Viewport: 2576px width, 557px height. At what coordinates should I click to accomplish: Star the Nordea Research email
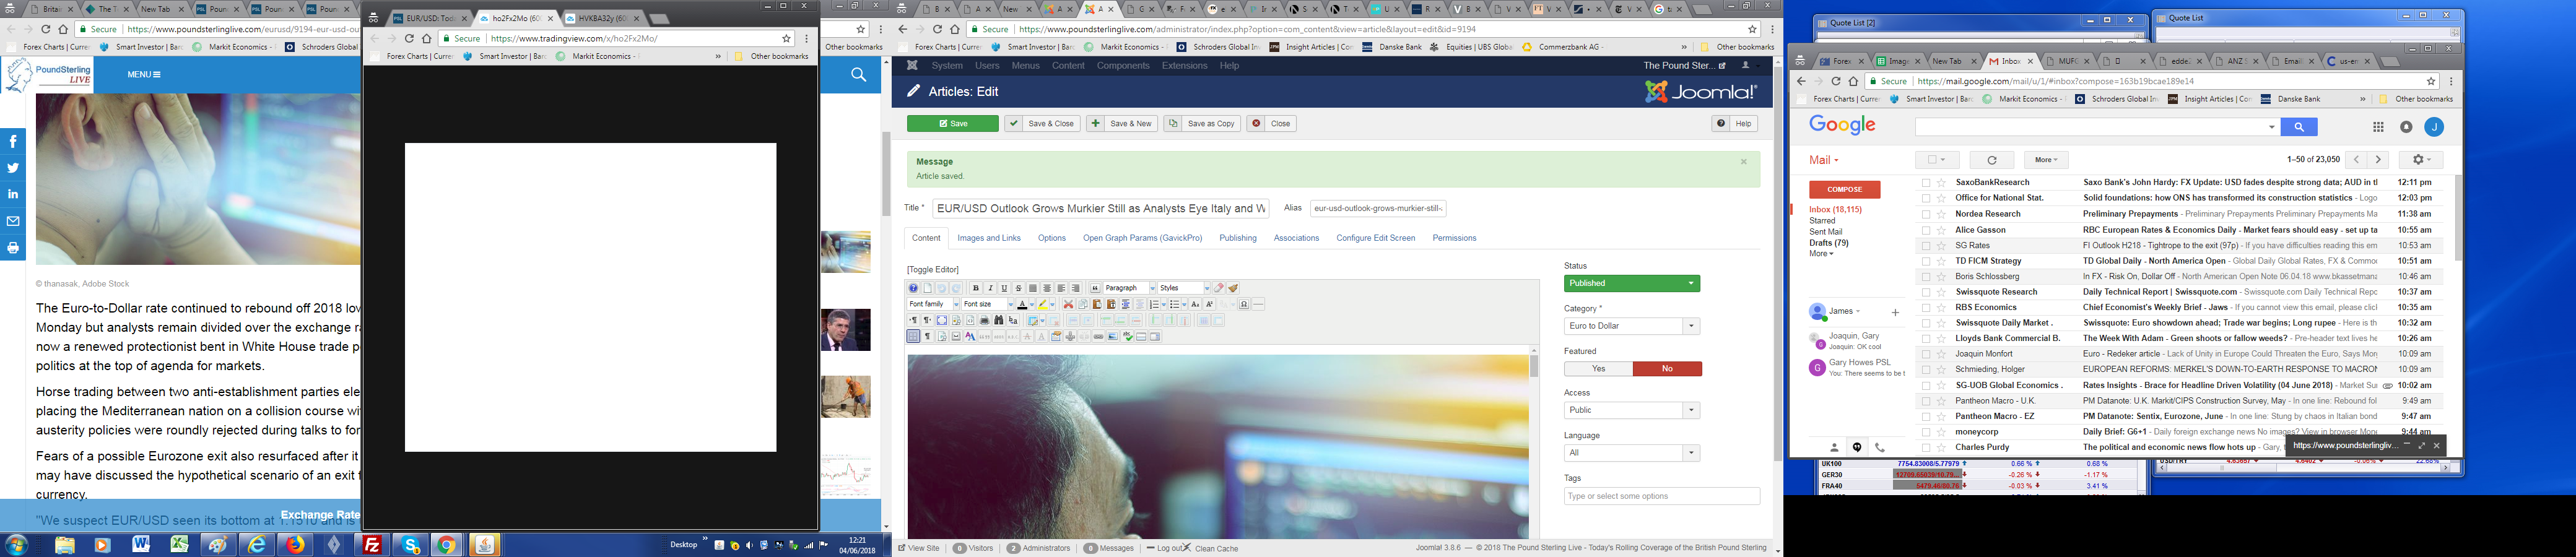[1941, 214]
